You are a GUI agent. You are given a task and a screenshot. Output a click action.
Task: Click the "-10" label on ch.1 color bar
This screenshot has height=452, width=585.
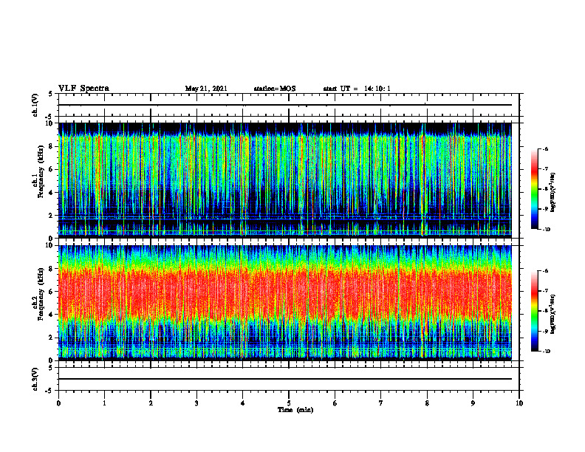click(547, 230)
